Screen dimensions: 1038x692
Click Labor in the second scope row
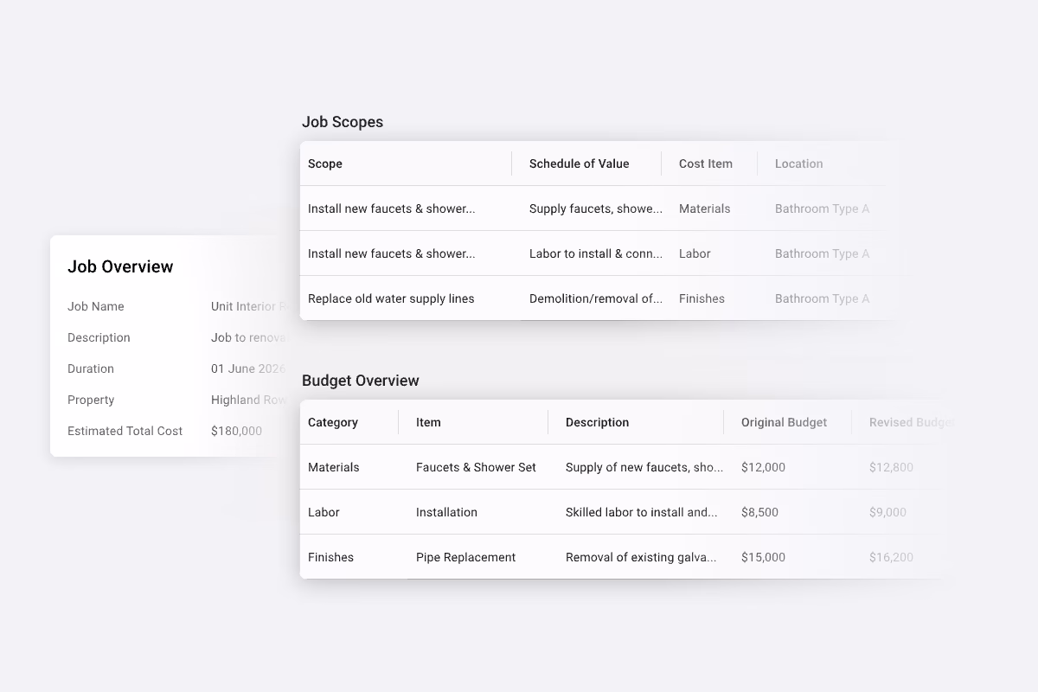[695, 253]
